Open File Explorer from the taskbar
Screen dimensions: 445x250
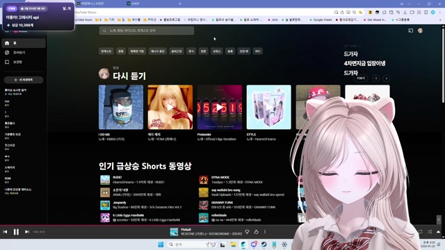[234, 244]
